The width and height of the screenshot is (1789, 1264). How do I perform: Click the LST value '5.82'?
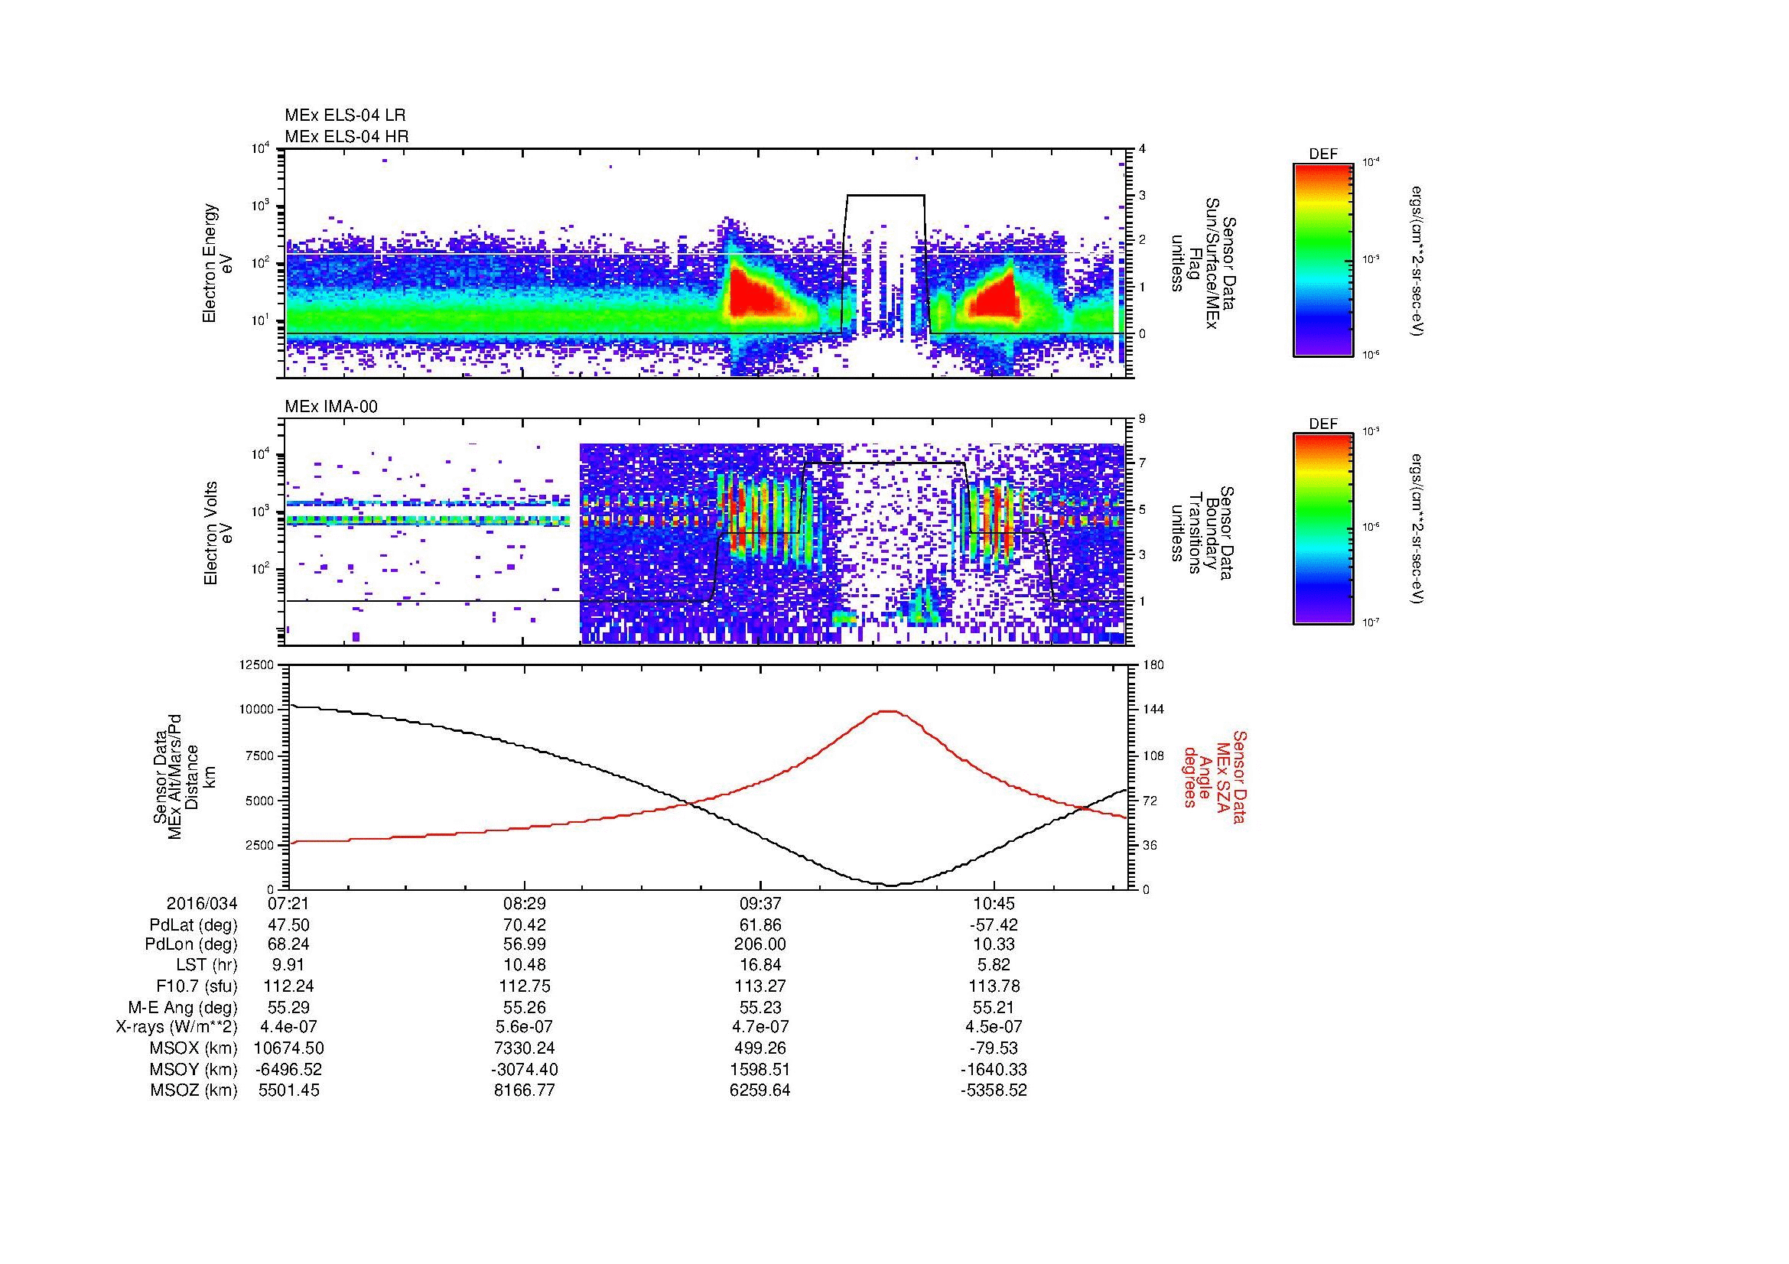point(994,966)
